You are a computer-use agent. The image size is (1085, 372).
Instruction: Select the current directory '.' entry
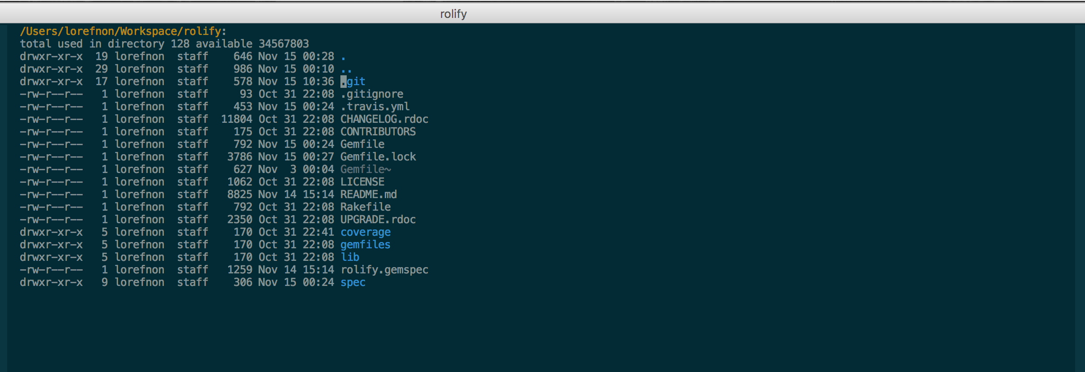(344, 56)
